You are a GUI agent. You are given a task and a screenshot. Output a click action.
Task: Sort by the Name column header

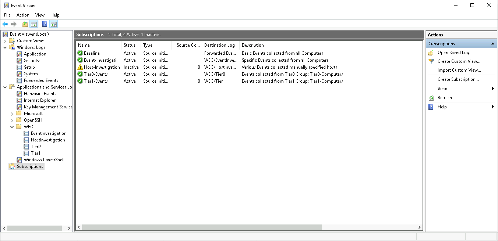(98, 45)
